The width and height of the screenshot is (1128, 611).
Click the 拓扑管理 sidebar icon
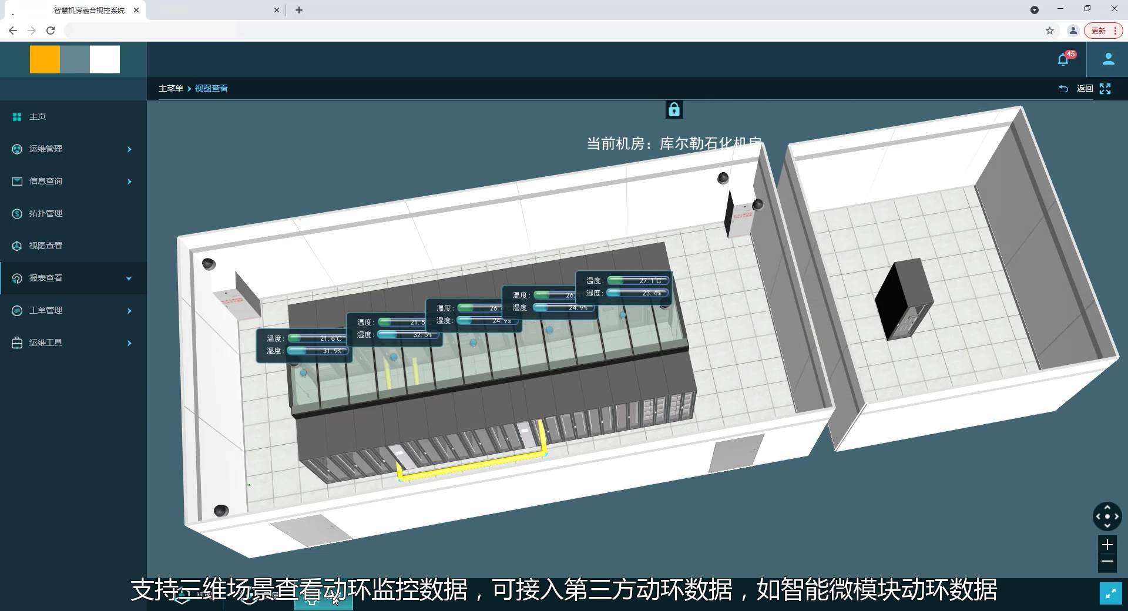[17, 214]
